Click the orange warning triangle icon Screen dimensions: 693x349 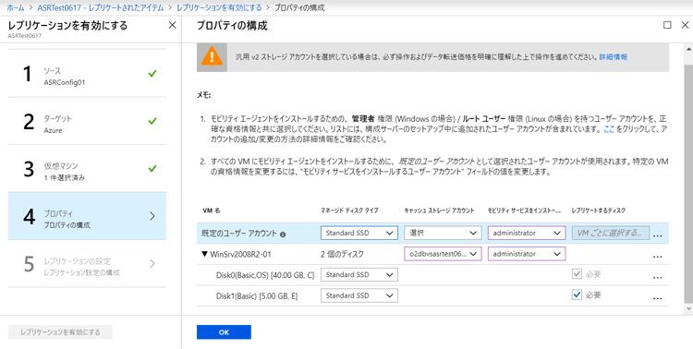(x=212, y=56)
